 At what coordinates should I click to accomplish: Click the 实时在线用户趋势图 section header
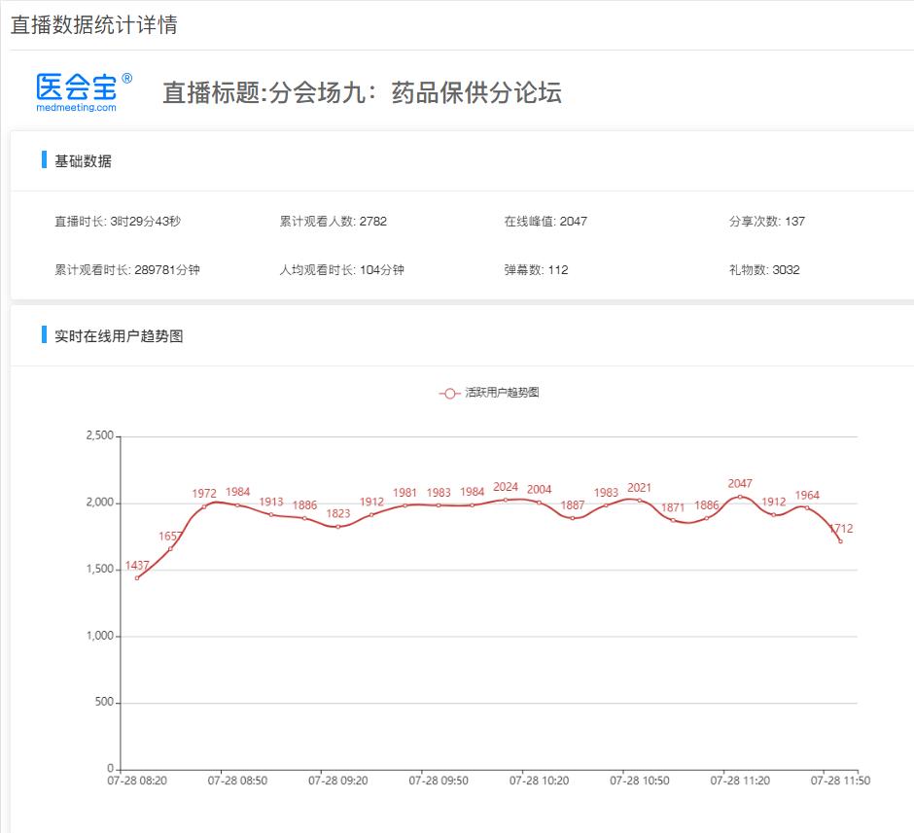119,336
